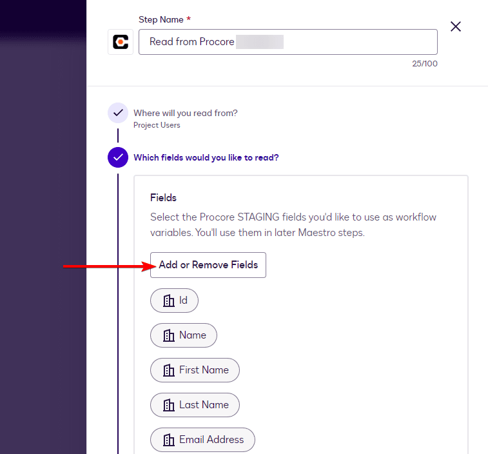Click the building icon in the Email Address chip
Image resolution: width=488 pixels, height=454 pixels.
(x=169, y=440)
